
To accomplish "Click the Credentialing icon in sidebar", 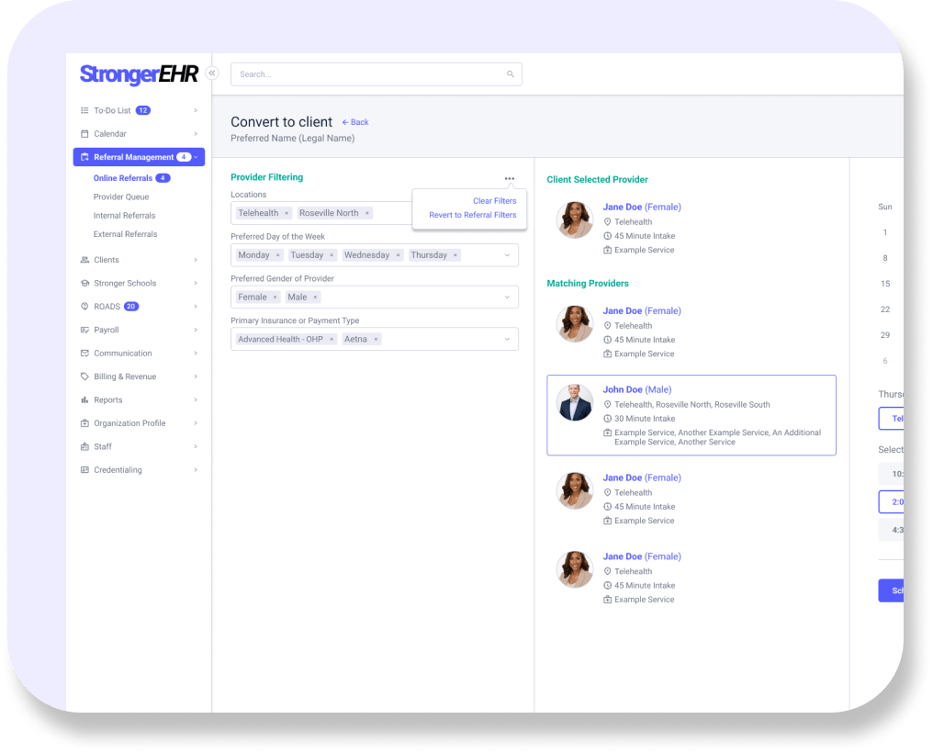I will click(84, 470).
